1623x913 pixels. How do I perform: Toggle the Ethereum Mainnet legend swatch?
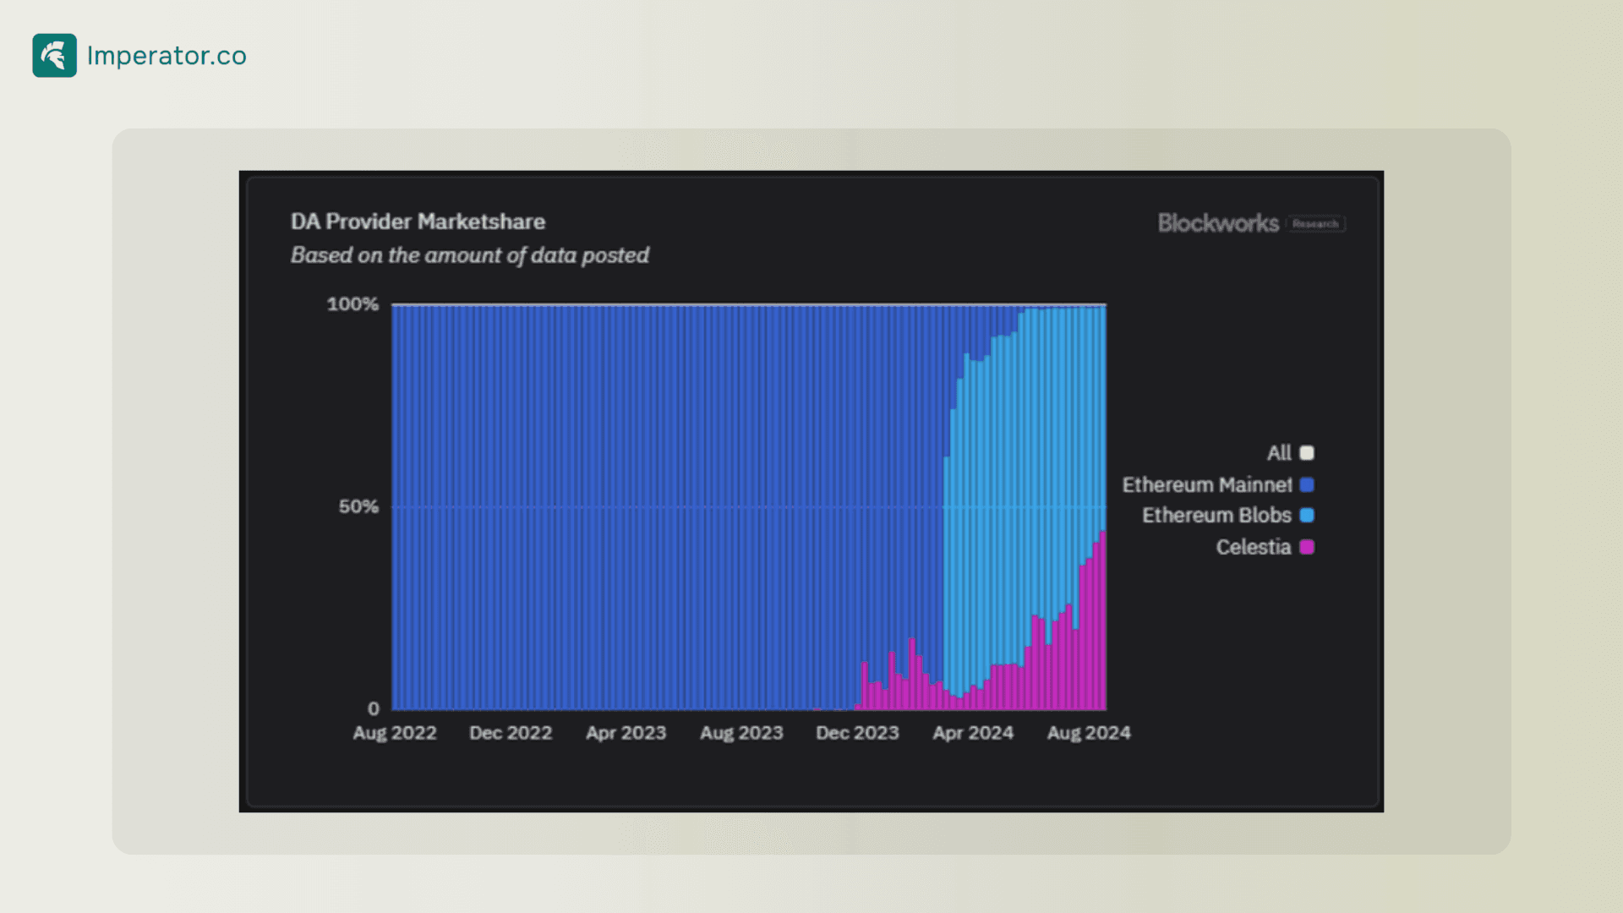[1307, 484]
